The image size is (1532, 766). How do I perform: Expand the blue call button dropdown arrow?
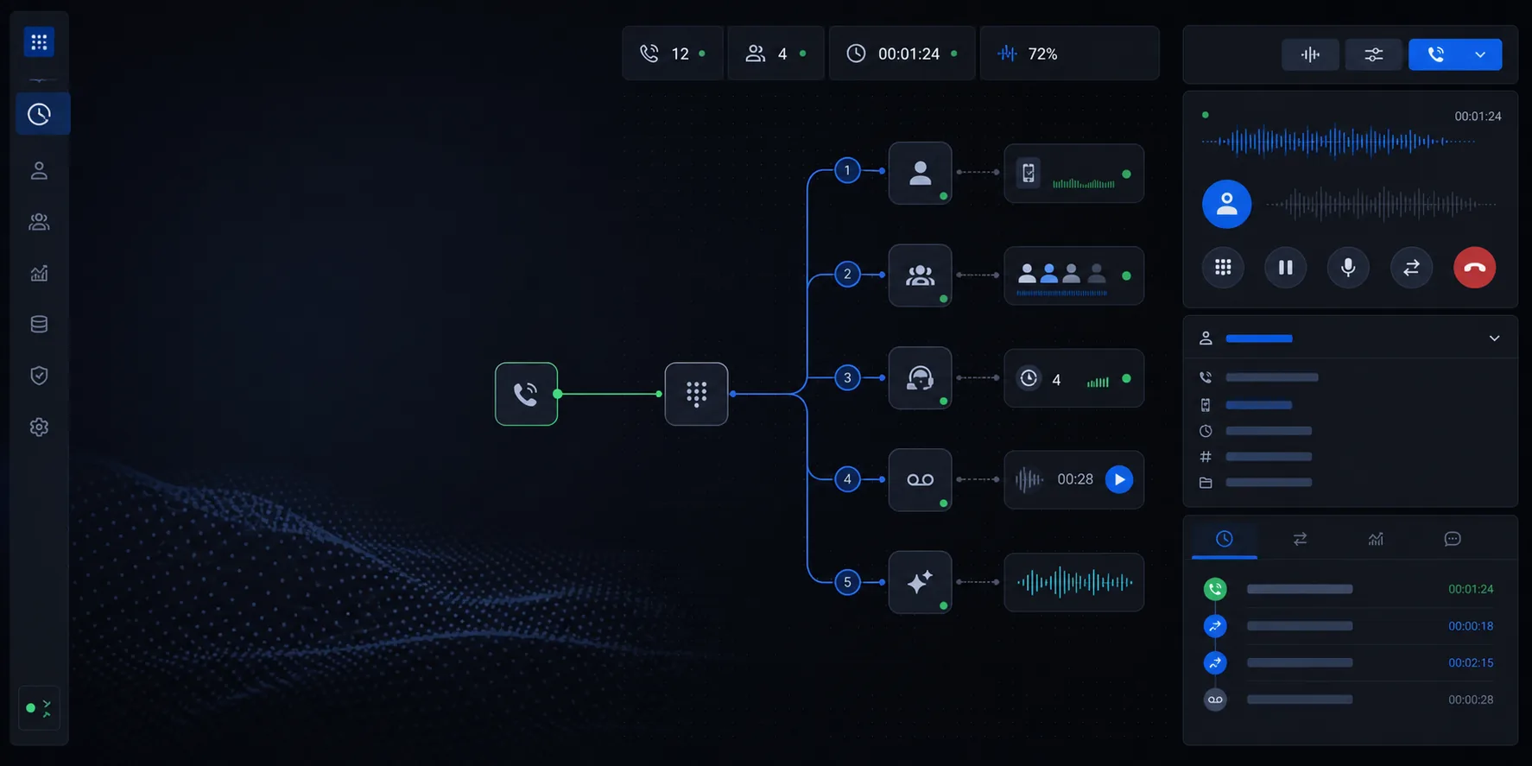coord(1480,54)
